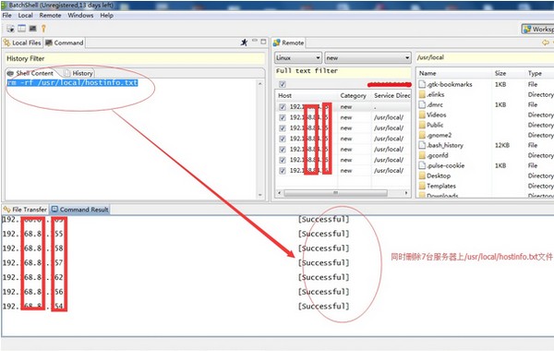This screenshot has height=351, width=554.
Task: Open the Local menu
Action: click(x=26, y=15)
